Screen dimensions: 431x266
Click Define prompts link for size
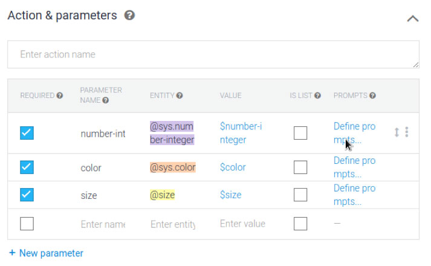click(354, 195)
